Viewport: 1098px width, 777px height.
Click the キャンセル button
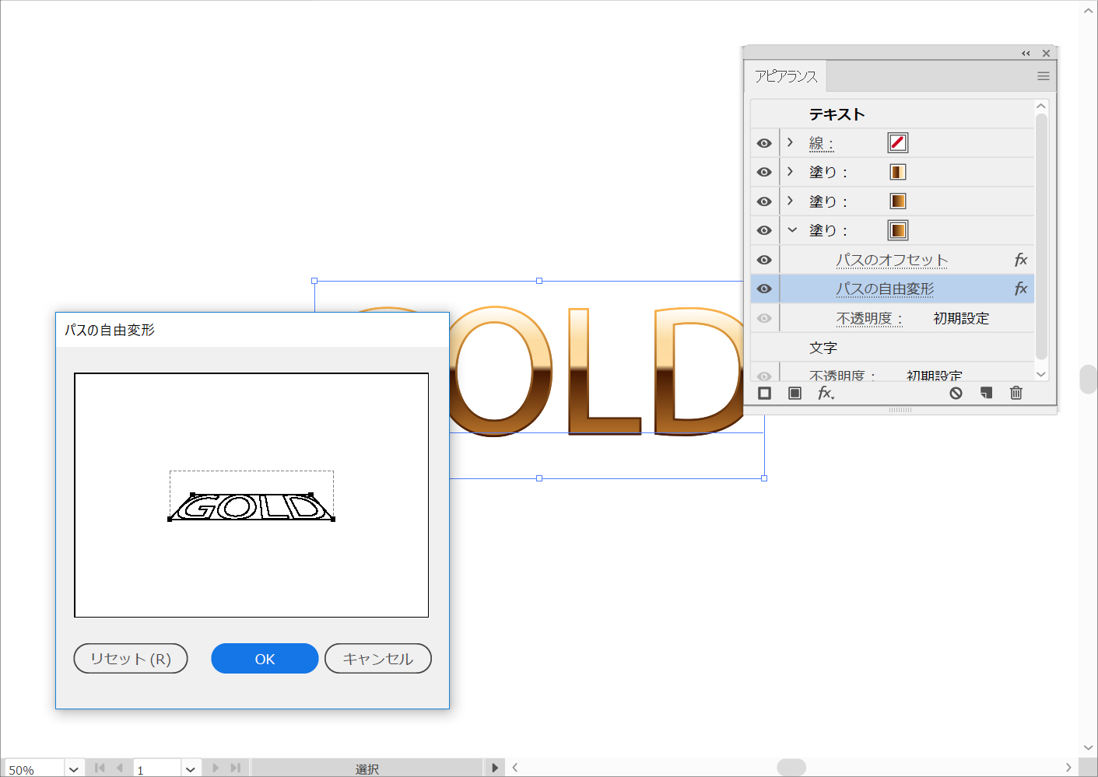point(377,659)
